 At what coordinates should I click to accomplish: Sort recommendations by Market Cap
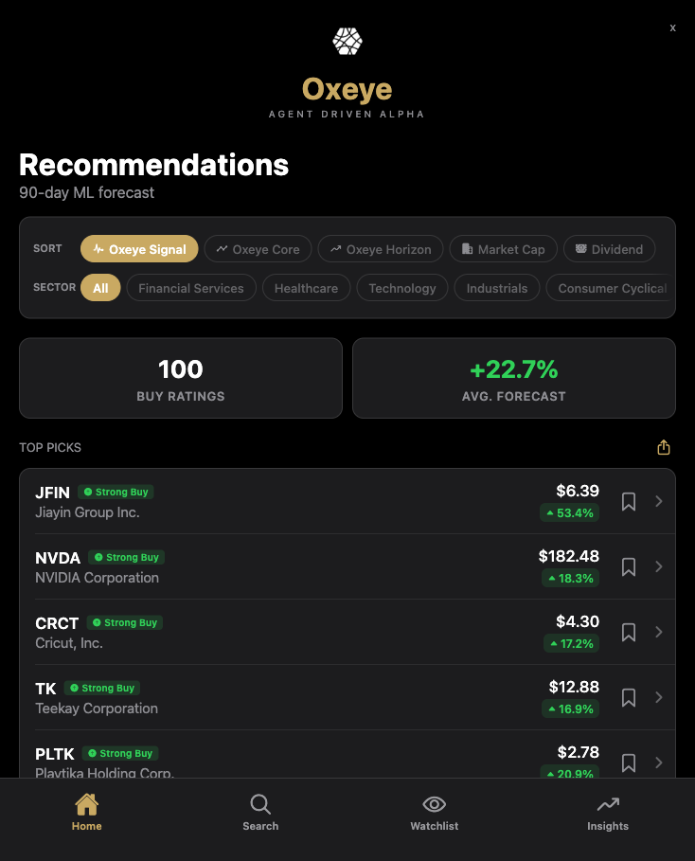(503, 248)
